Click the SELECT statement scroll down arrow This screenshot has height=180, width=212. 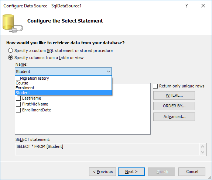click(x=202, y=152)
